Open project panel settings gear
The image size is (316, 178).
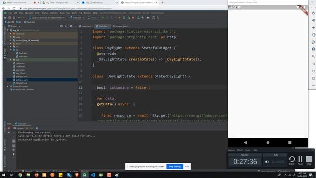pyautogui.click(x=71, y=26)
